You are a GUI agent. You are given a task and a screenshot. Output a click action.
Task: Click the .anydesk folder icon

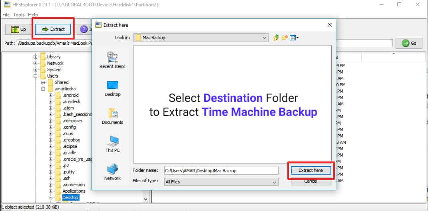(58, 102)
